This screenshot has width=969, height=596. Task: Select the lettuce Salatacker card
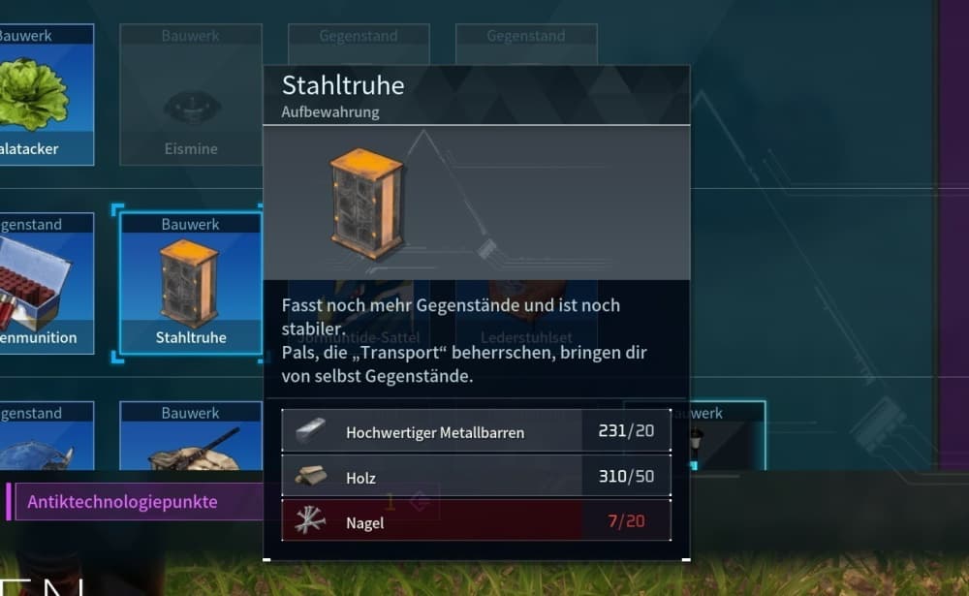coord(47,95)
